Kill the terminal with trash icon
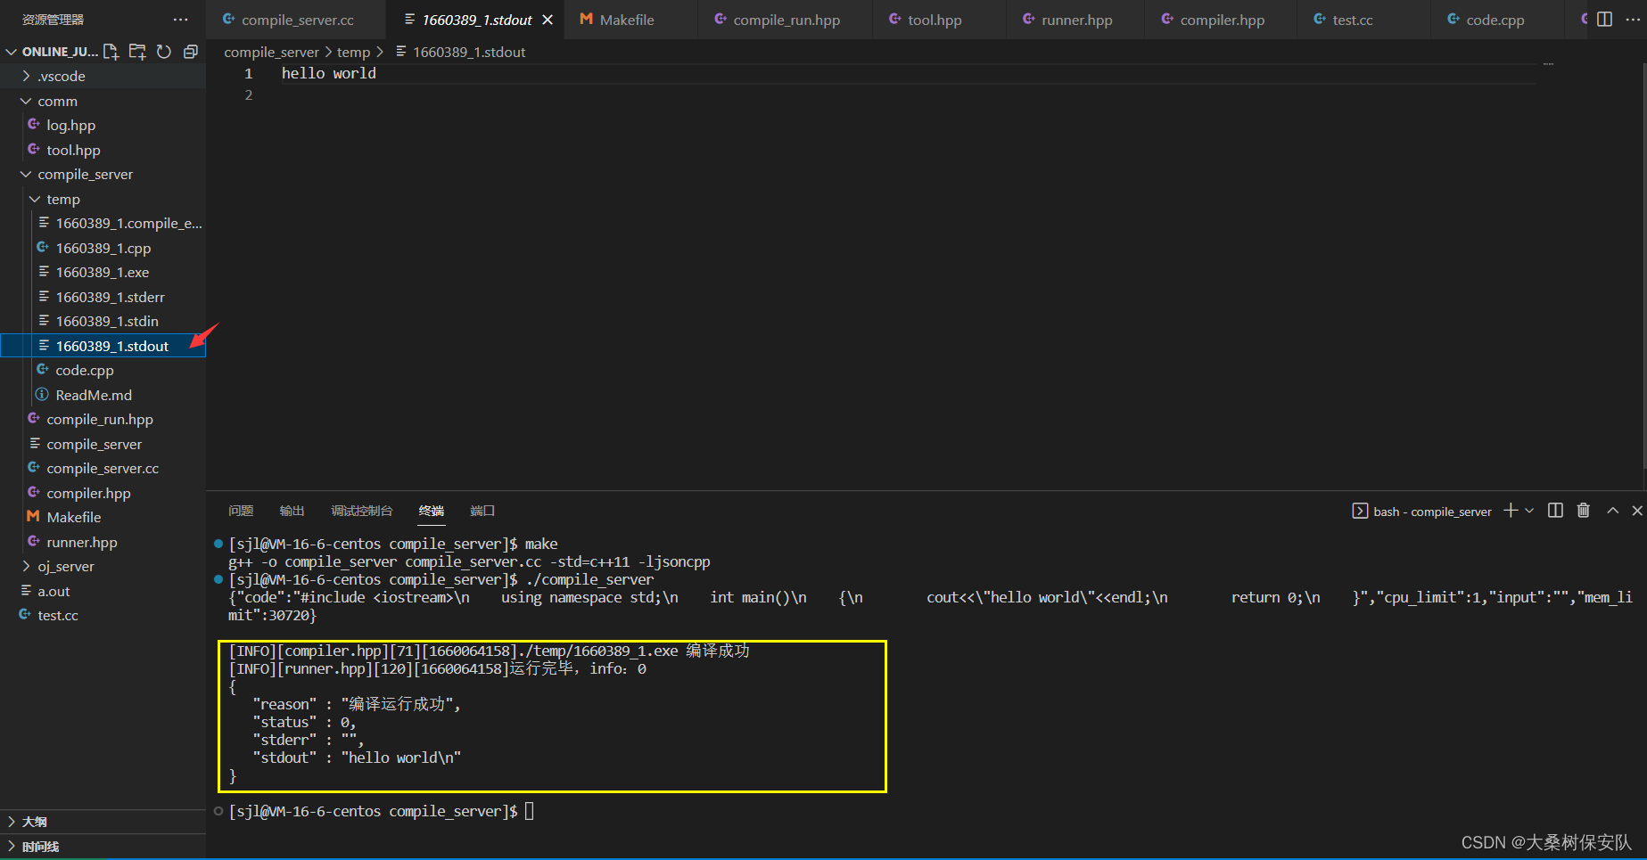The width and height of the screenshot is (1647, 860). tap(1584, 511)
